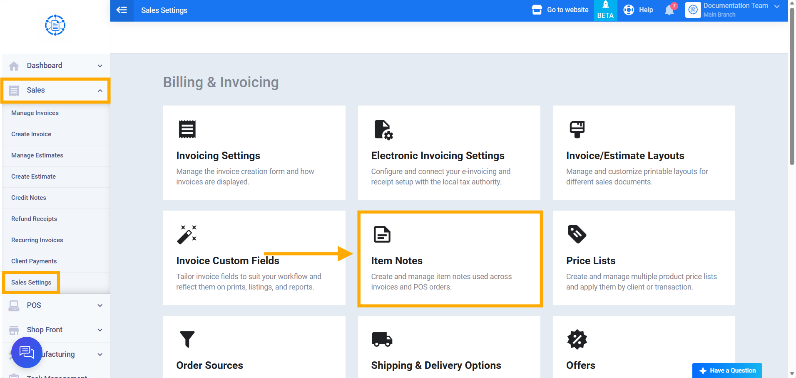Expand the Manufacturing menu chevron
Image resolution: width=796 pixels, height=378 pixels.
click(100, 355)
